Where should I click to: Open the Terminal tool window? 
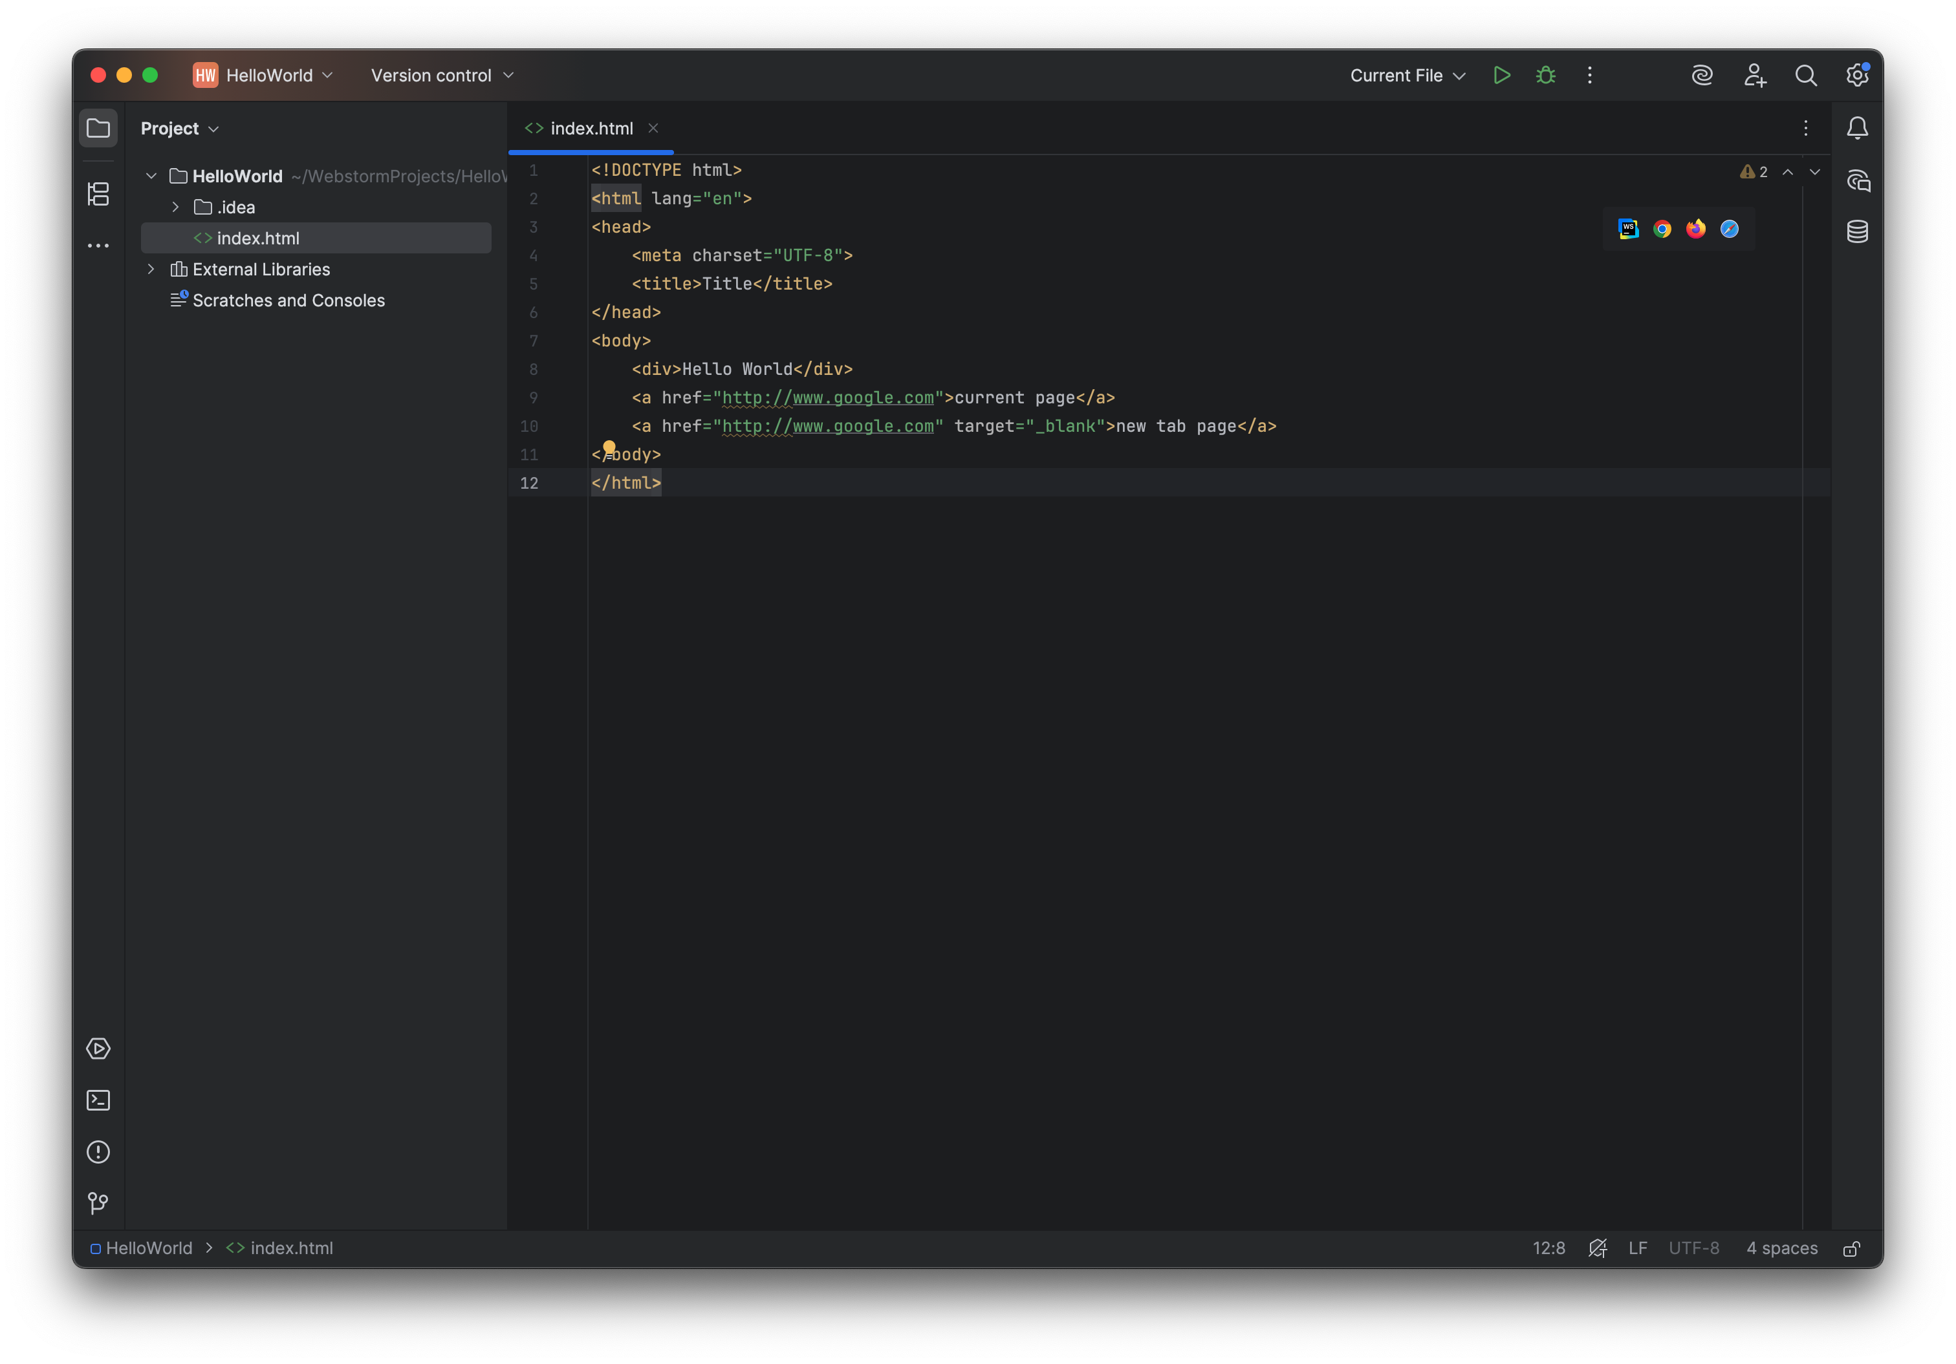[98, 1100]
